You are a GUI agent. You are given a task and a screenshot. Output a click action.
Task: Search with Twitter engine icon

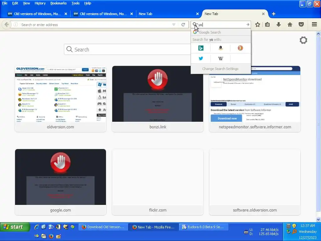click(x=201, y=58)
